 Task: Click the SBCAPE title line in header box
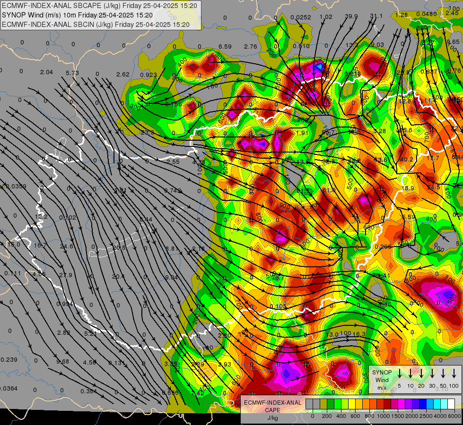click(99, 6)
